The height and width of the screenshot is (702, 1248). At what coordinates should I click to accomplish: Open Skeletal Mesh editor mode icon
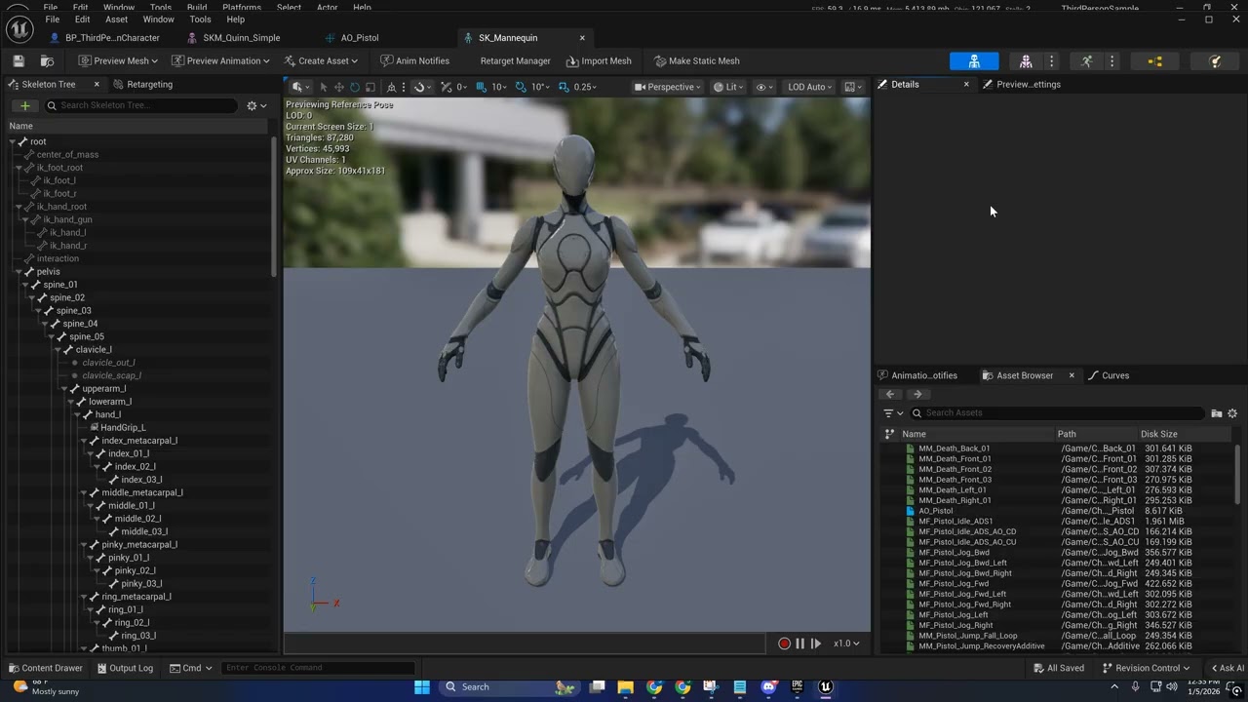(1026, 61)
